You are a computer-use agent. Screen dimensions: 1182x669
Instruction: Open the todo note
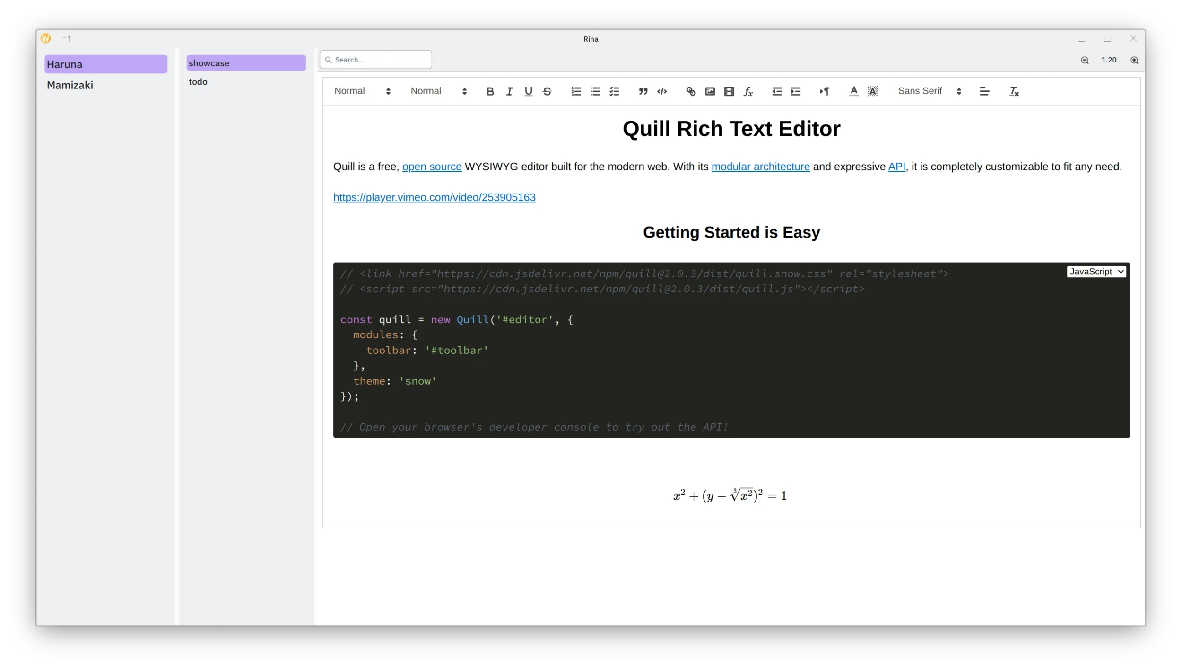tap(198, 82)
